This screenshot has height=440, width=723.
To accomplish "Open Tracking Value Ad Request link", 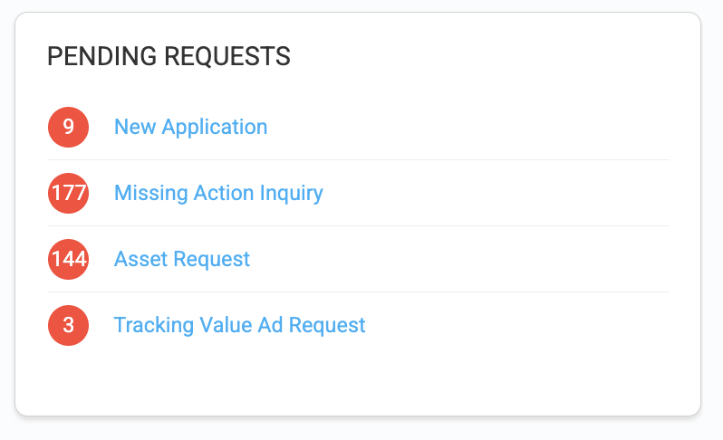I will coord(239,325).
